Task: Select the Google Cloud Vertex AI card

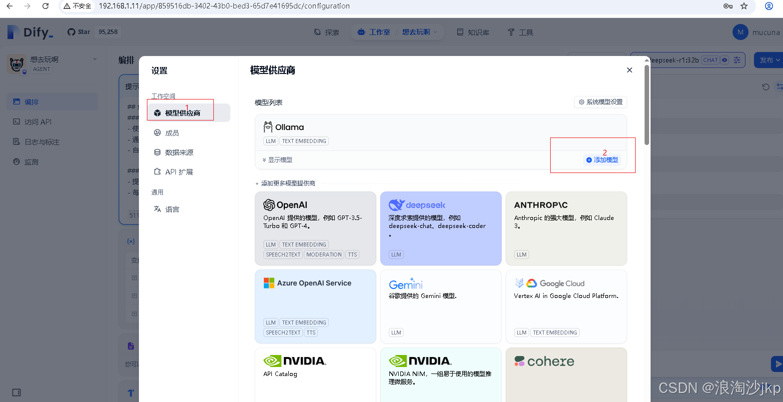Action: (566, 306)
